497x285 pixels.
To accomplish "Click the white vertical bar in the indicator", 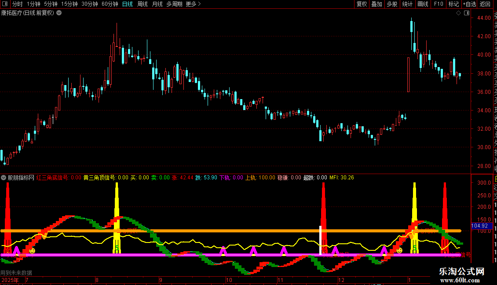I will coord(321,240).
